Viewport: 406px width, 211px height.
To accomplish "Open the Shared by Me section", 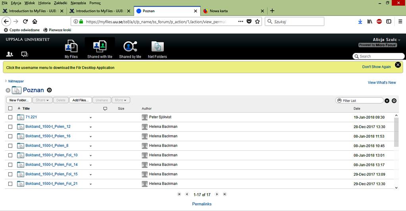I will pyautogui.click(x=130, y=49).
